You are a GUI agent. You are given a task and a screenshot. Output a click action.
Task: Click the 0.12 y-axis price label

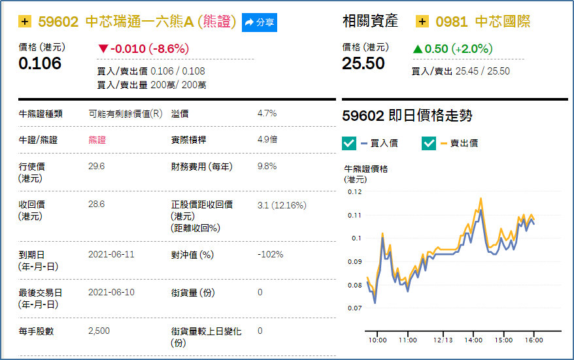click(x=354, y=191)
